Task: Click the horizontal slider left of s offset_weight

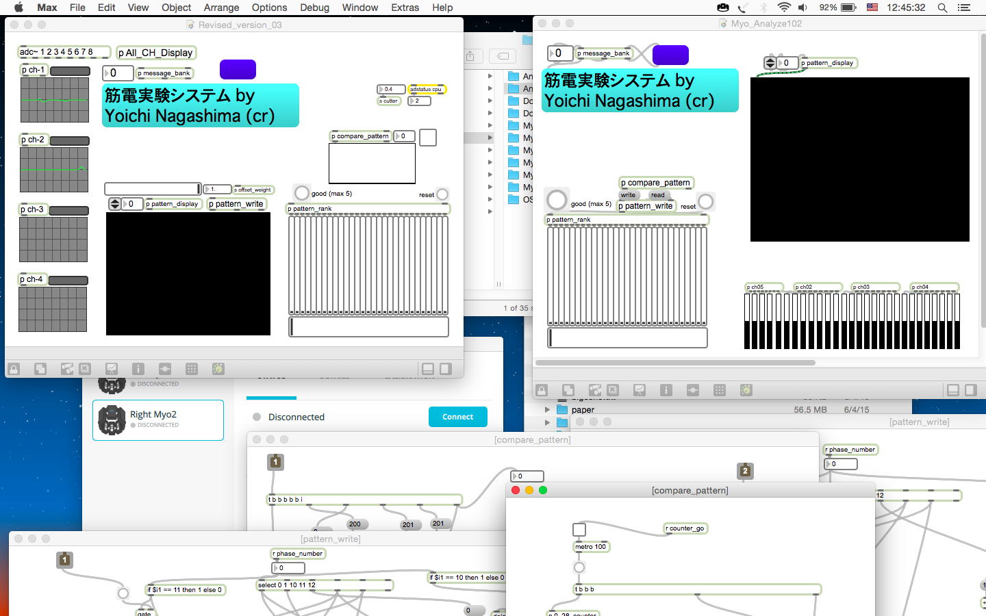Action: tap(153, 189)
